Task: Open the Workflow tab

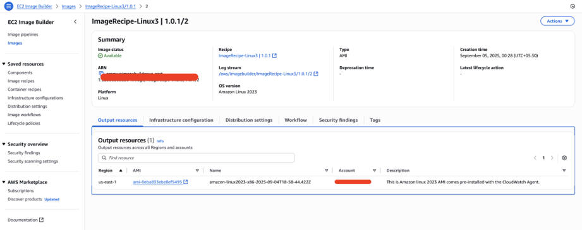Action: tap(296, 120)
